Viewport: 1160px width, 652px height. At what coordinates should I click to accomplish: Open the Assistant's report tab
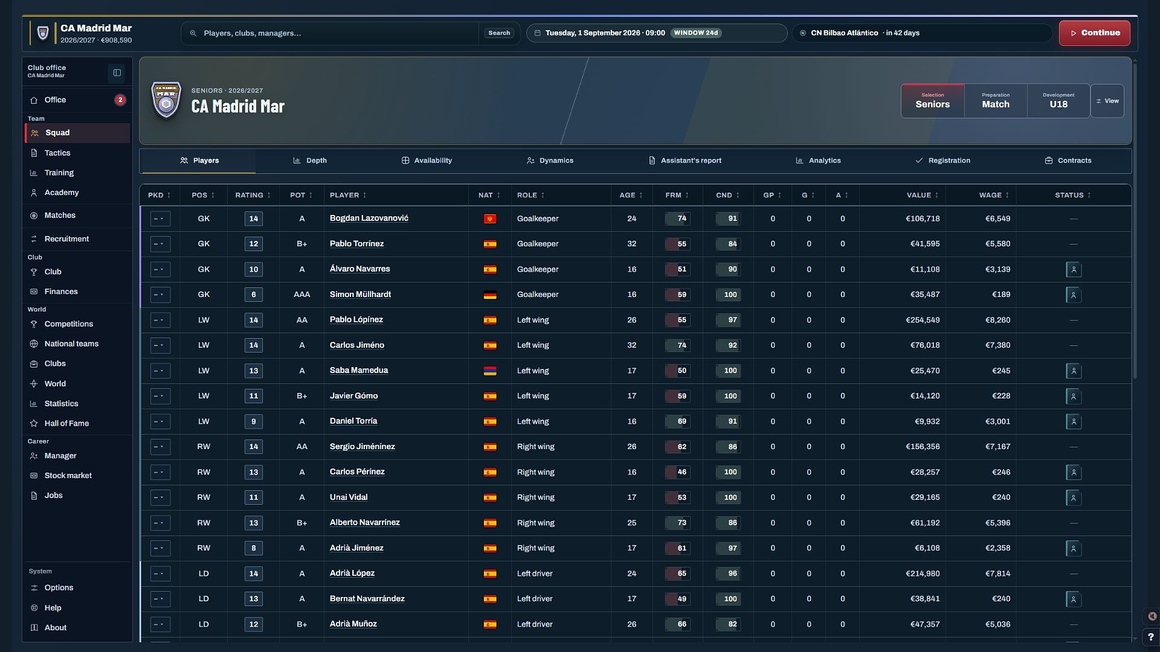[685, 161]
